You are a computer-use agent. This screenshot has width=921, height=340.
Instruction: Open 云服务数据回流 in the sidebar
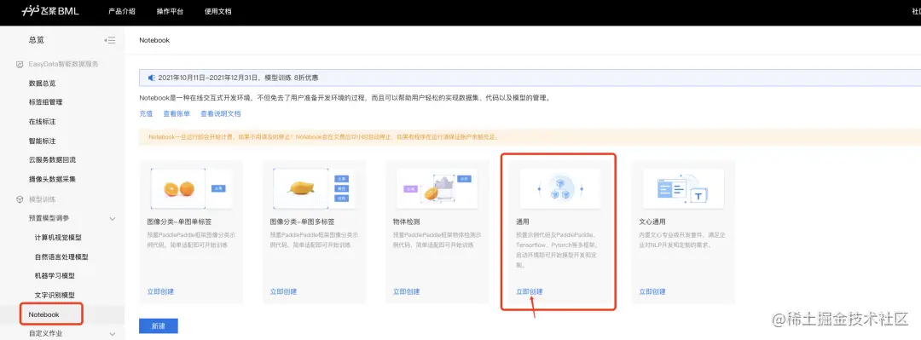[52, 159]
